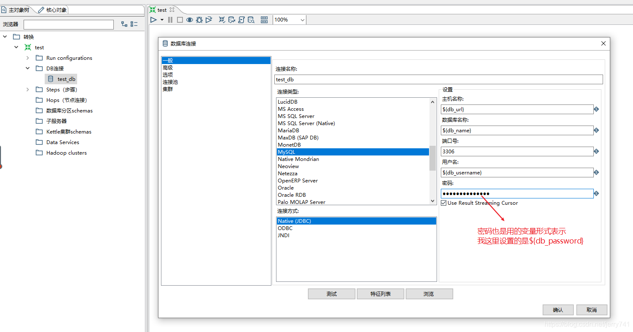Select the test transformation tab
This screenshot has height=332, width=633.
tap(162, 10)
